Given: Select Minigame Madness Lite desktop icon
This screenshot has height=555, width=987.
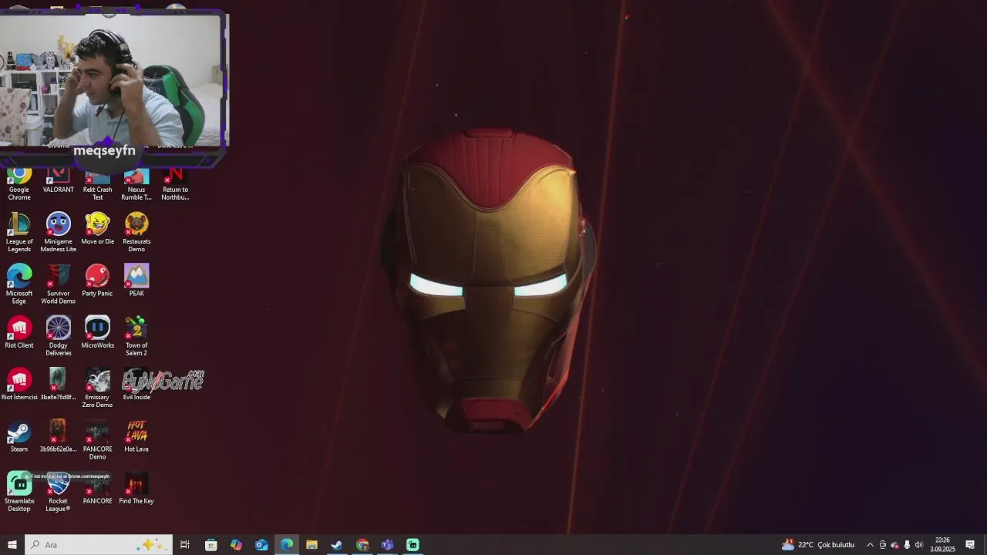Looking at the screenshot, I should pos(58,233).
